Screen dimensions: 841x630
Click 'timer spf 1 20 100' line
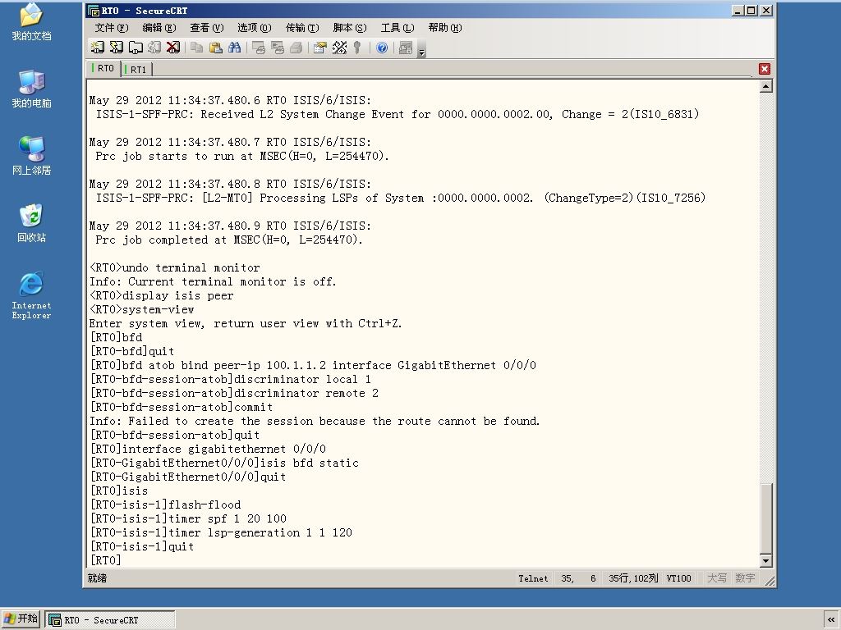pyautogui.click(x=188, y=518)
